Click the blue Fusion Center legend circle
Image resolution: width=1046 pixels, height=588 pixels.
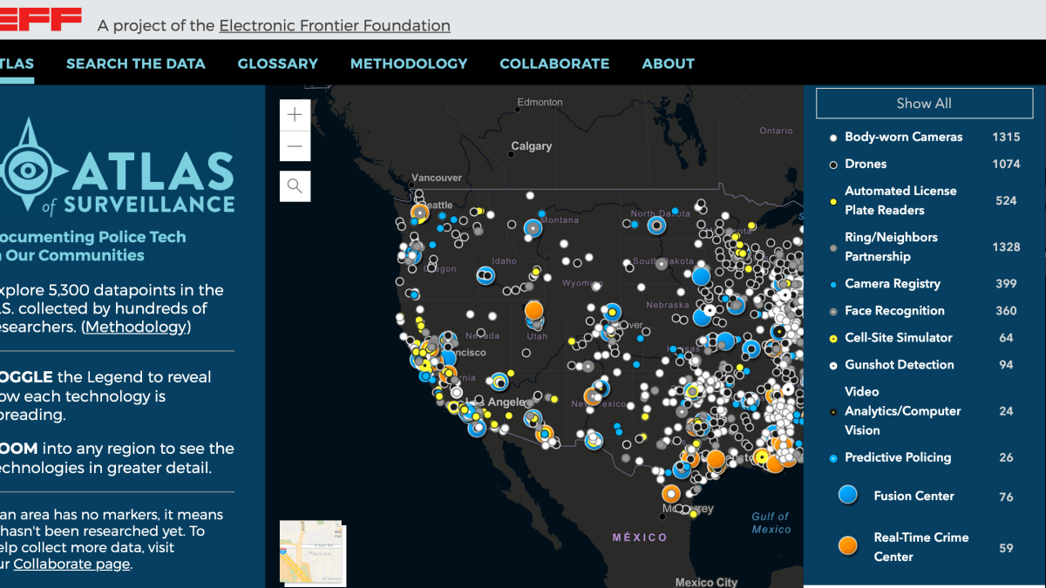point(847,496)
